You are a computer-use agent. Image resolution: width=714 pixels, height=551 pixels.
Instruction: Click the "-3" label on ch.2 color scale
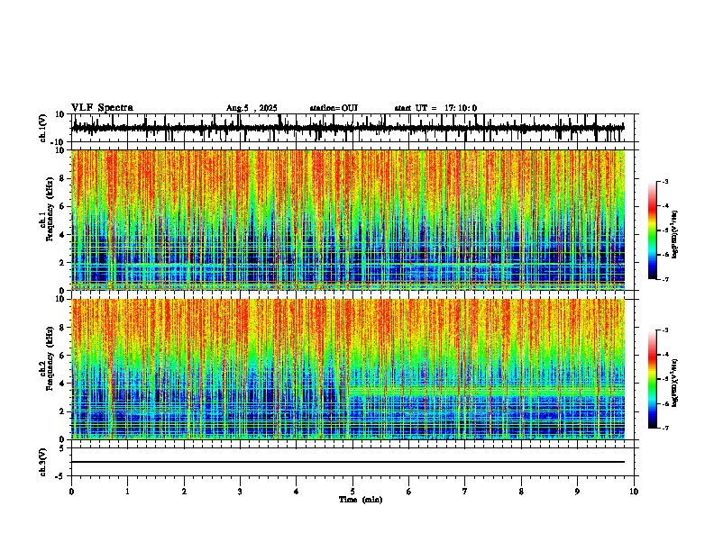[665, 330]
